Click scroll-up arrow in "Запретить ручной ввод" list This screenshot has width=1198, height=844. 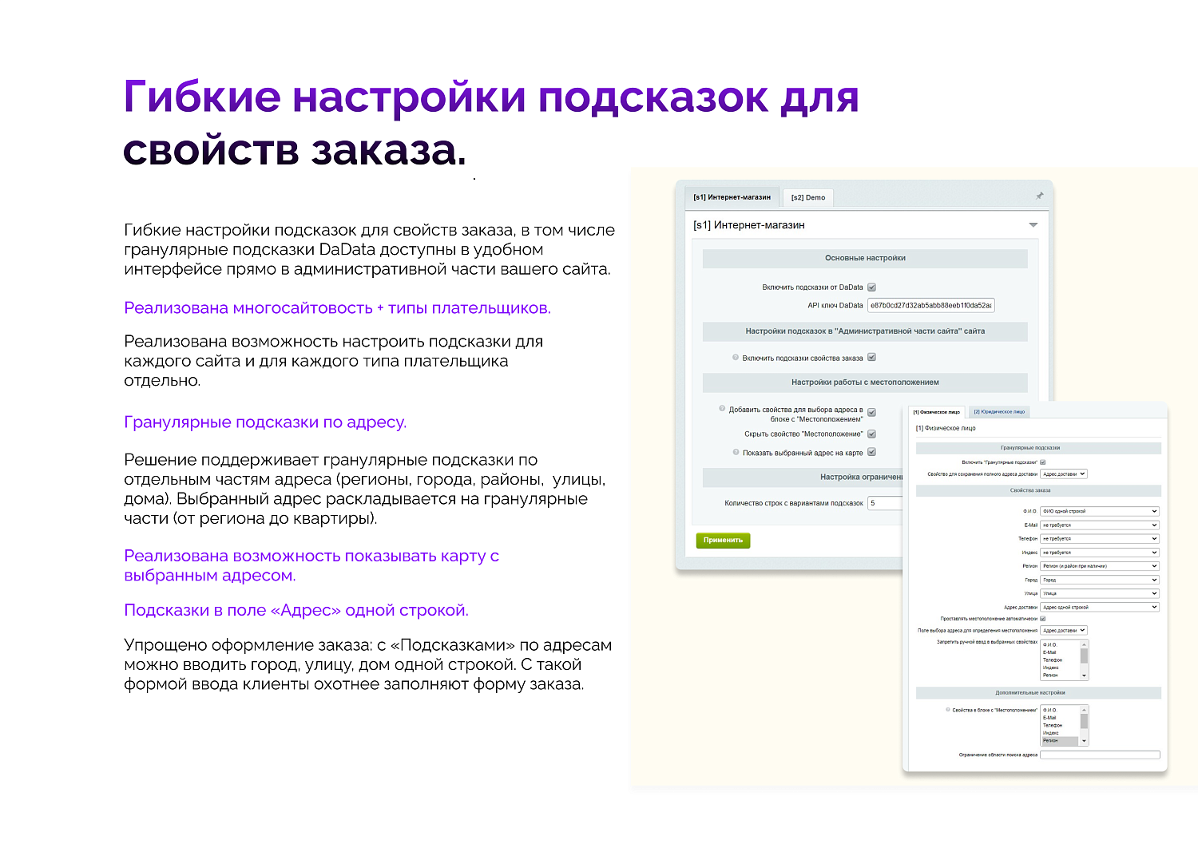[1083, 644]
